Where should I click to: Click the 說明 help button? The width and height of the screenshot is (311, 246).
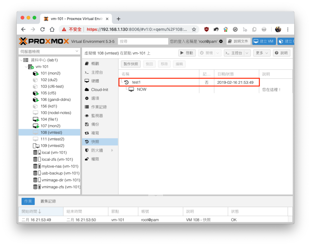point(282,53)
